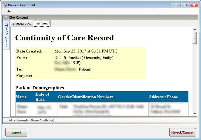The image size is (201, 140).
Task: Open the File menu
Action: (8, 11)
